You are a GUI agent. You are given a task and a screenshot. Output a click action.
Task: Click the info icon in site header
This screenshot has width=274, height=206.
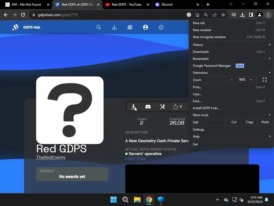(x=161, y=27)
